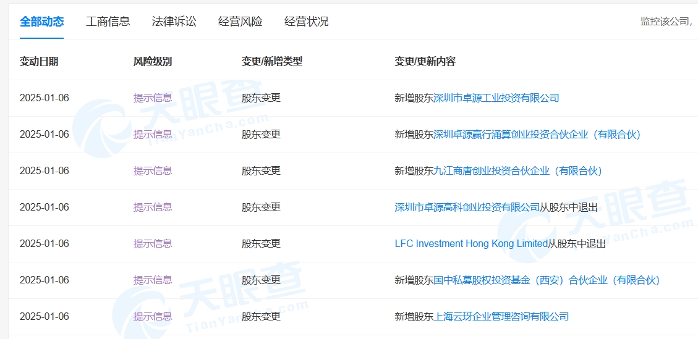Open 深圳市卓源工业投资有限公司 link
This screenshot has width=698, height=339.
tap(496, 98)
